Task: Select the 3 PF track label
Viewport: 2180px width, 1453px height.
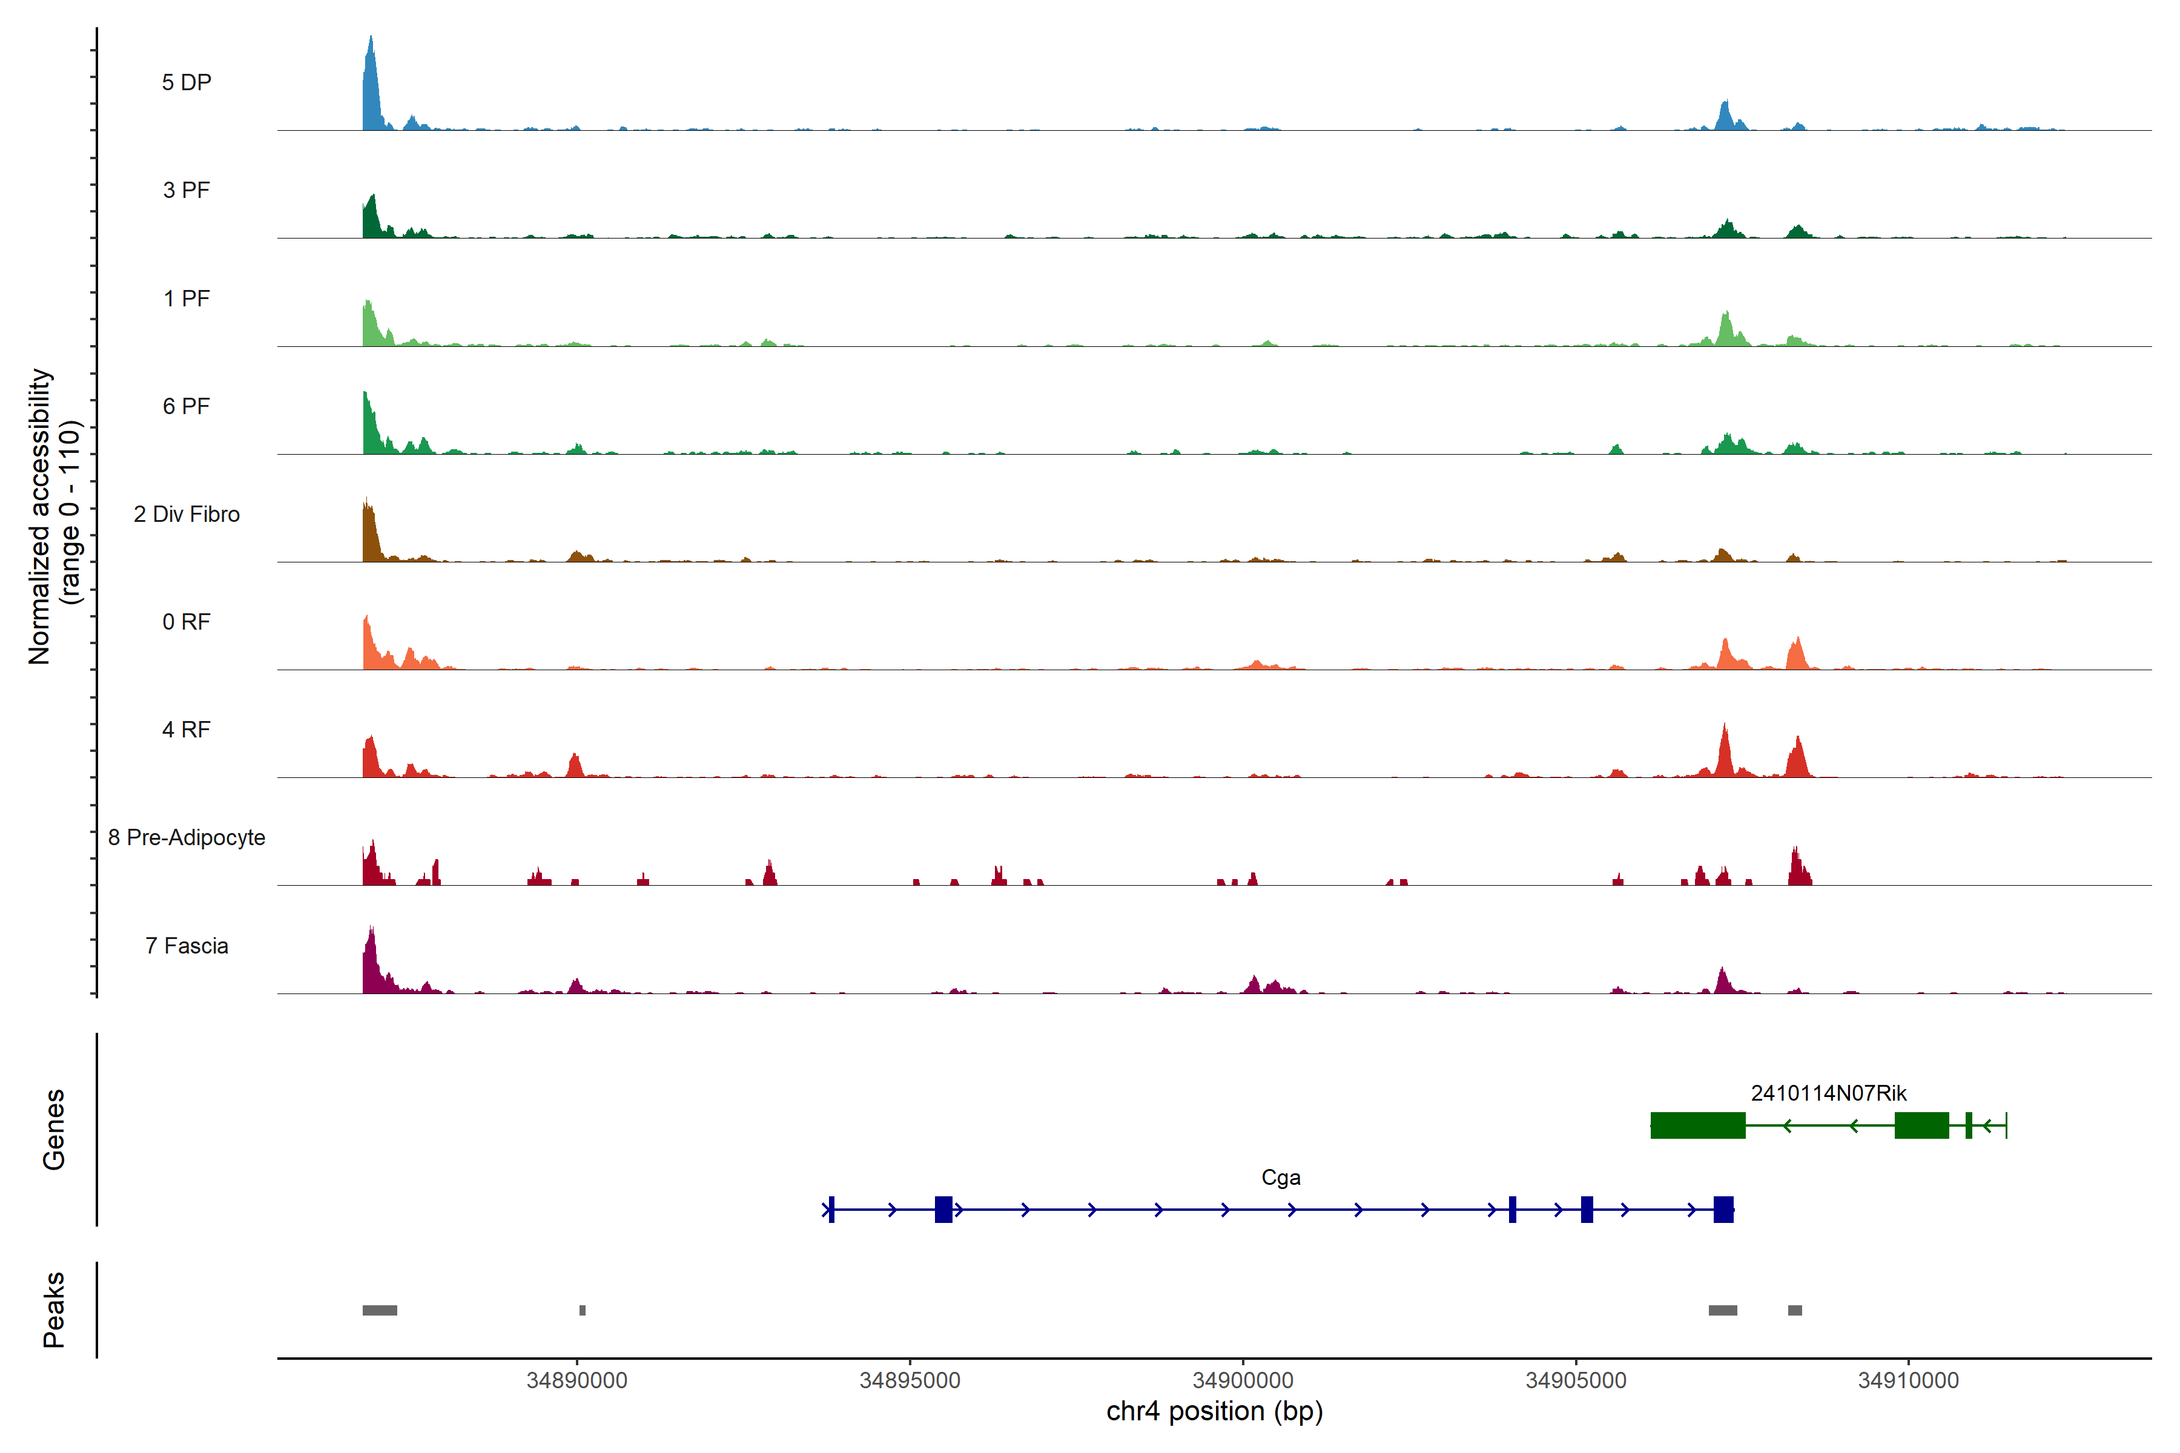Action: pos(187,190)
